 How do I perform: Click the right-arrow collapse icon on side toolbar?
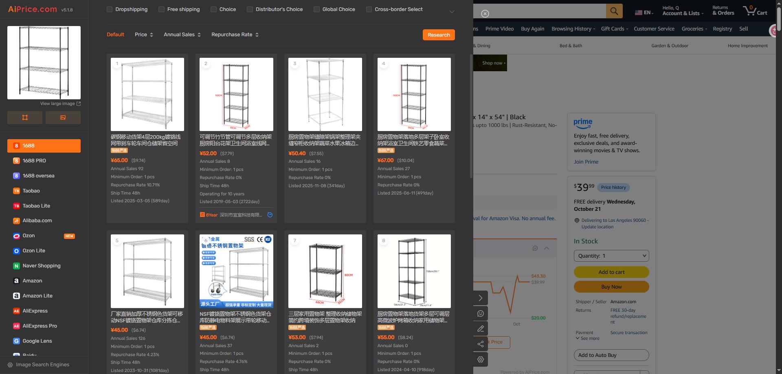click(481, 298)
